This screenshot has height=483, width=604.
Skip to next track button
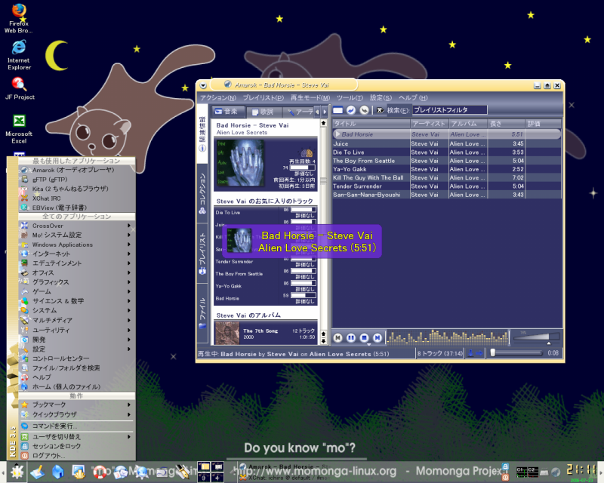point(377,338)
